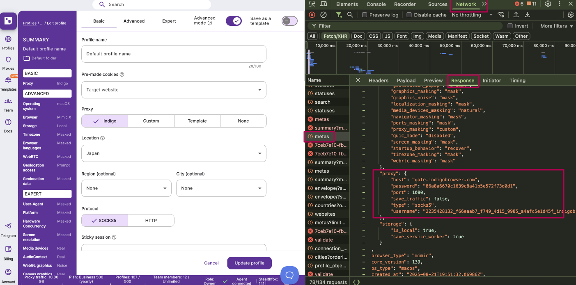Open the Elements tab in DevTools
This screenshot has width=576, height=285.
(347, 4)
